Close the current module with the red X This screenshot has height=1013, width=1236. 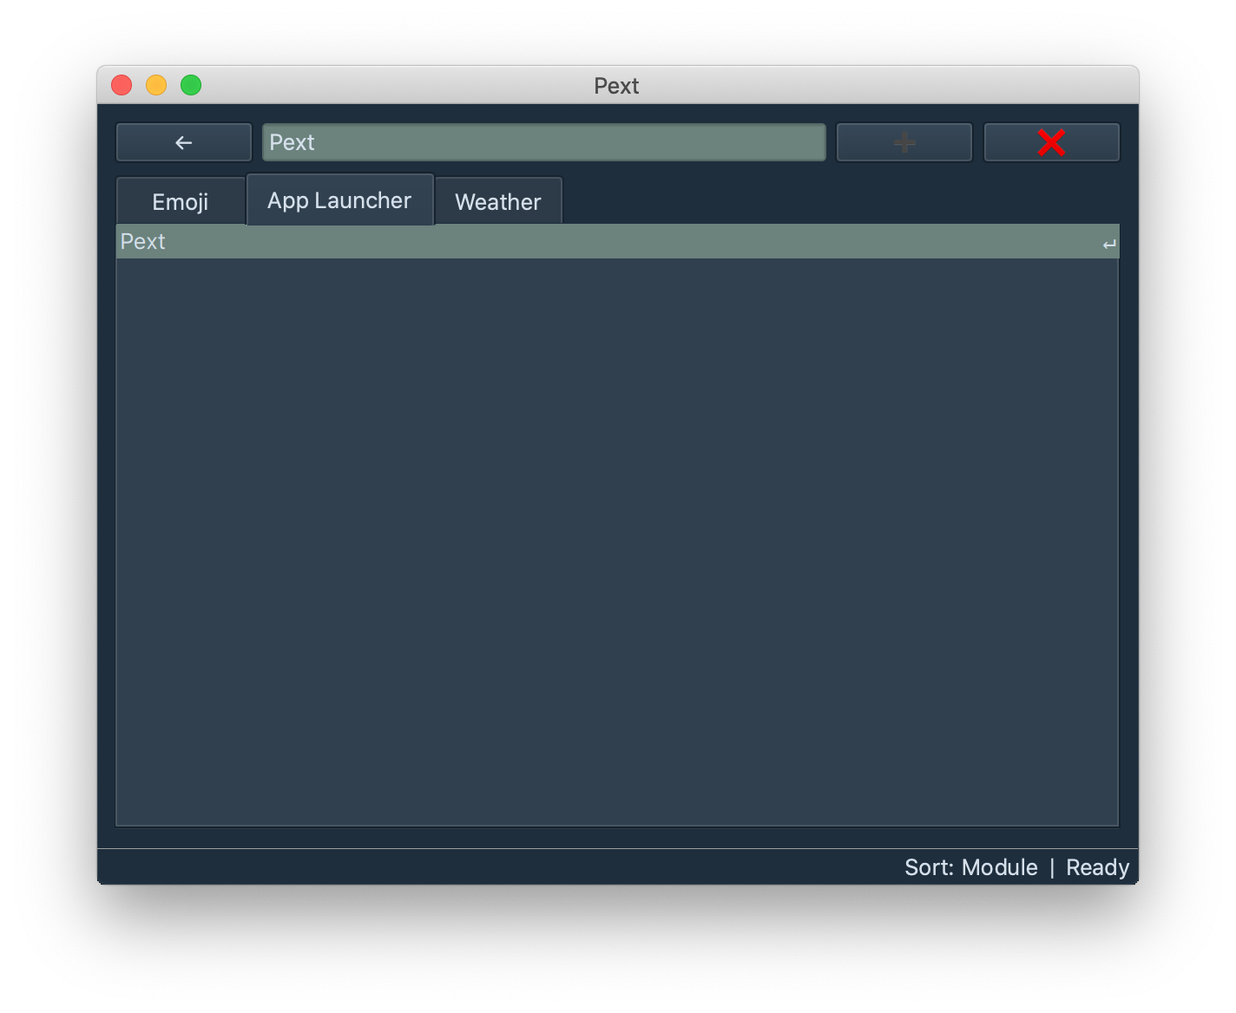pos(1051,142)
